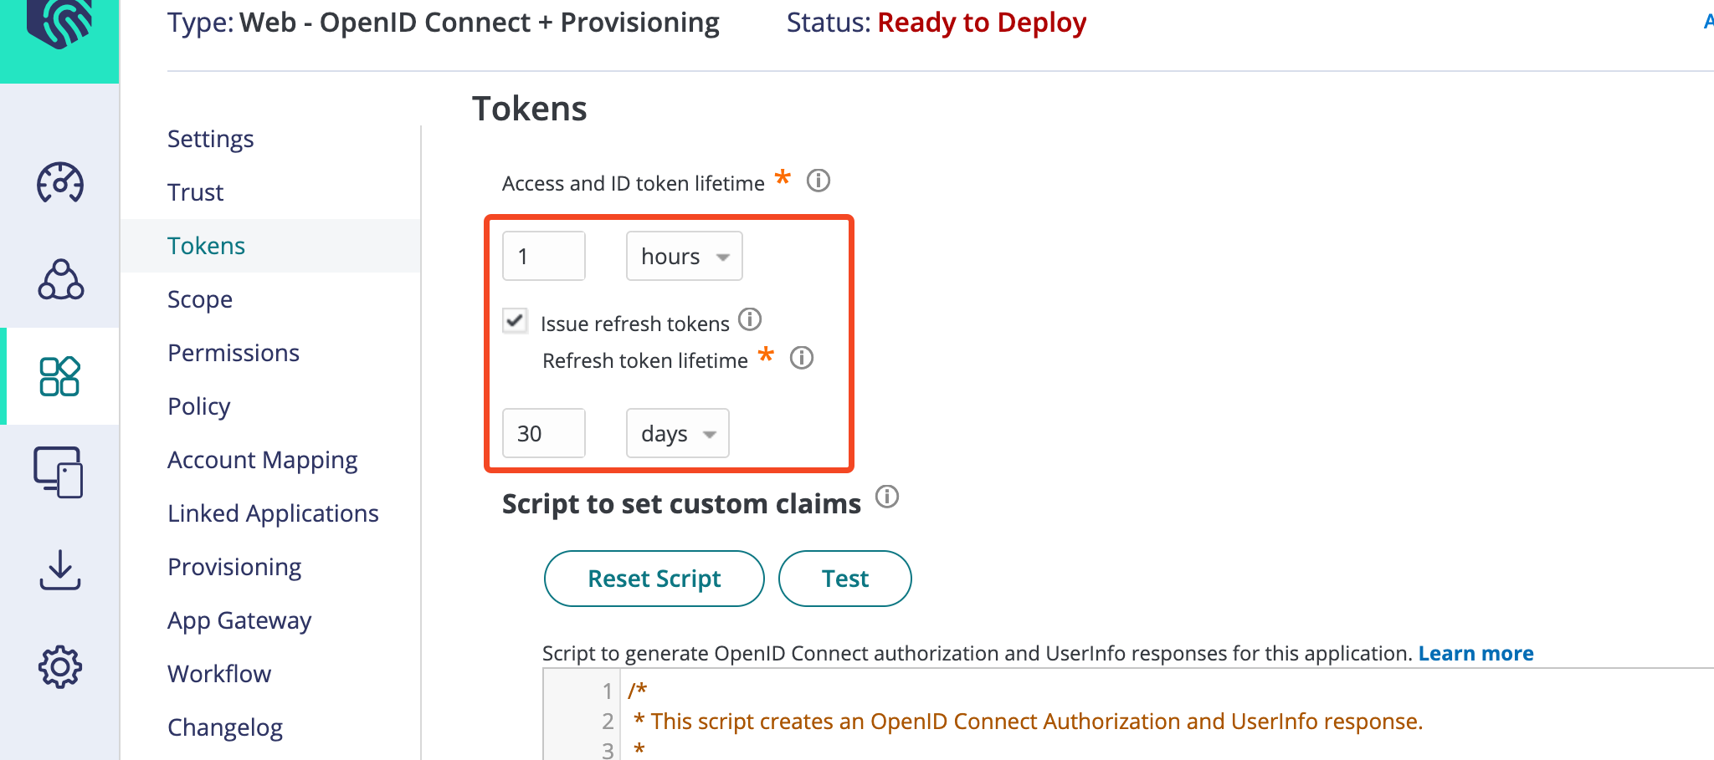1714x760 pixels.
Task: Select the applications grid icon in sidebar
Action: pos(59,376)
